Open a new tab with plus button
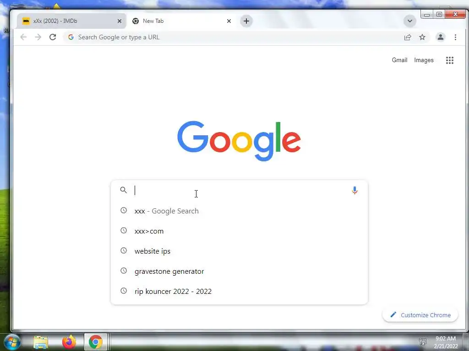Viewport: 469px width, 351px height. click(x=246, y=21)
